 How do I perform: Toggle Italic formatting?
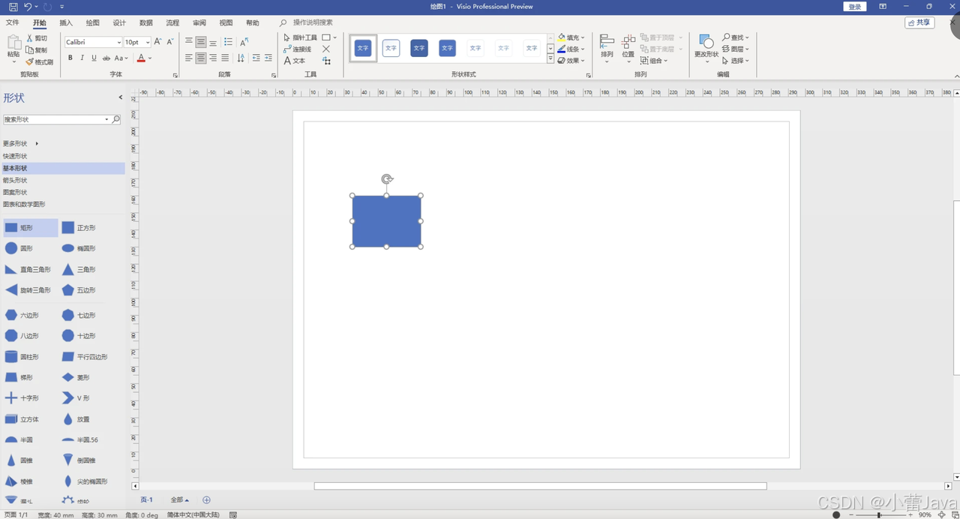82,58
